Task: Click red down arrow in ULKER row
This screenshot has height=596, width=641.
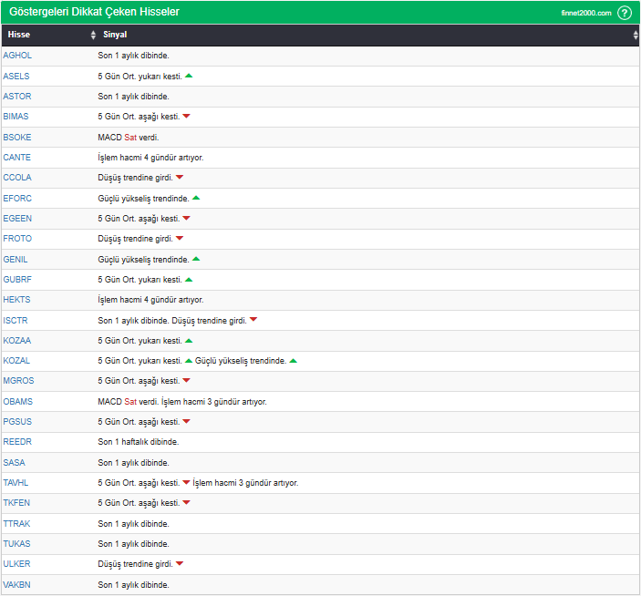Action: [180, 564]
